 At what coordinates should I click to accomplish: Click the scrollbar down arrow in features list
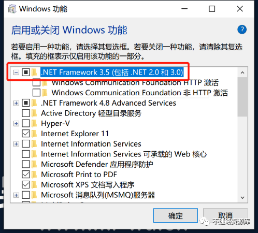pos(242,197)
